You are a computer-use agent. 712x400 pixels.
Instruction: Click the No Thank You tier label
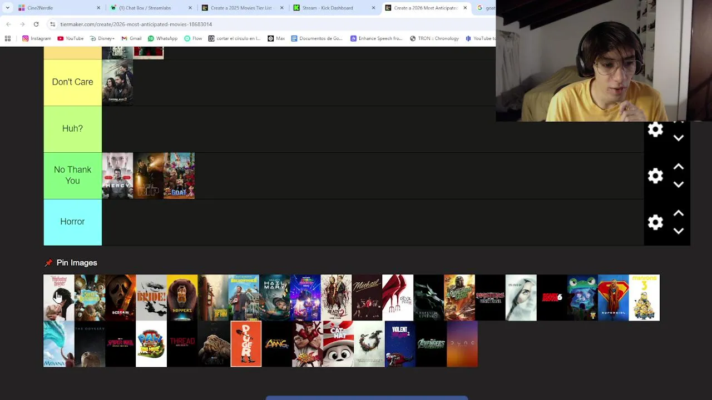[72, 176]
